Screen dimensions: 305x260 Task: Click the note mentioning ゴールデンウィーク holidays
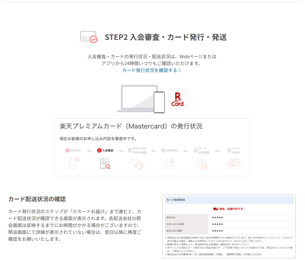click(229, 239)
